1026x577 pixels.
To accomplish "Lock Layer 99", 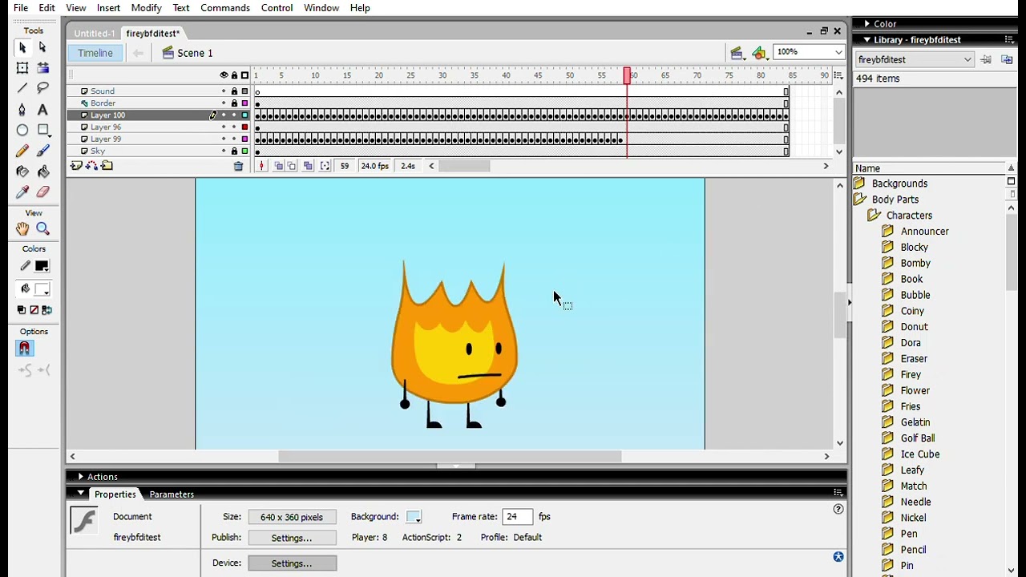I will pos(234,139).
